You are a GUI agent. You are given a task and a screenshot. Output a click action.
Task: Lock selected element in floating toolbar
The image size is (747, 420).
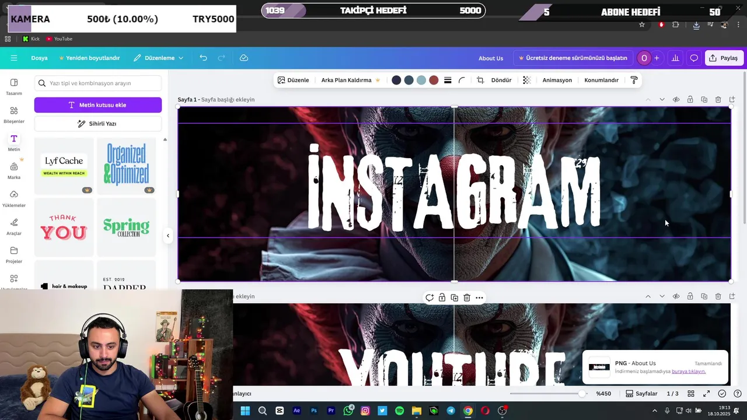click(x=442, y=297)
